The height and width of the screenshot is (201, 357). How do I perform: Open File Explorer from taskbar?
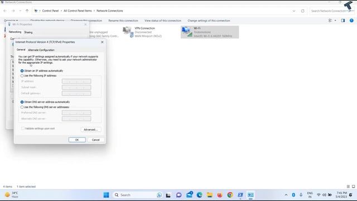(x=210, y=195)
